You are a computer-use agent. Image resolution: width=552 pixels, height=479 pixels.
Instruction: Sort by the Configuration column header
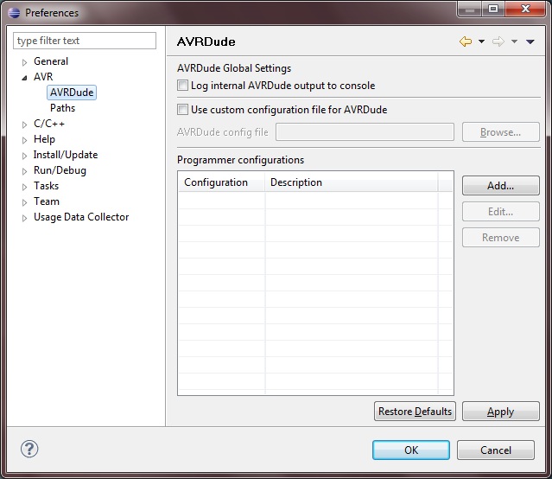coord(221,182)
